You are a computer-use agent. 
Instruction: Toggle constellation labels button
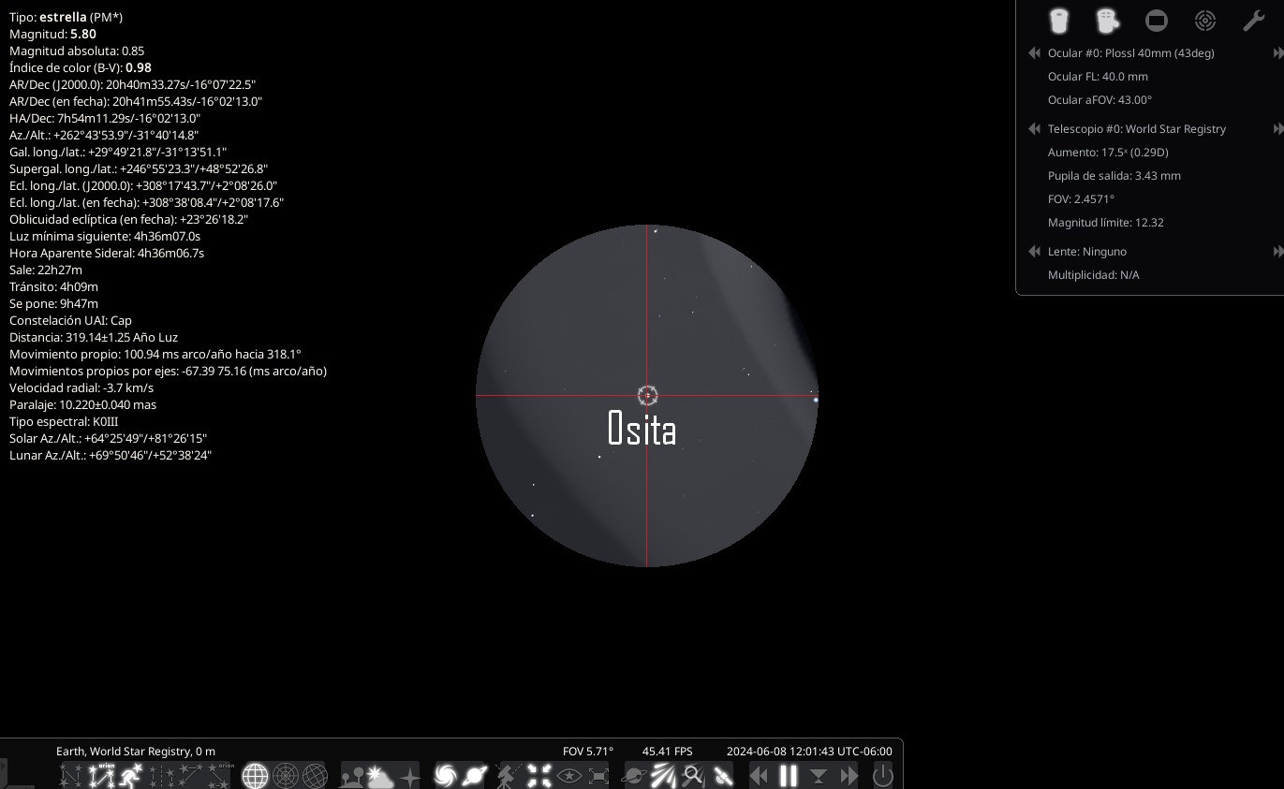101,775
